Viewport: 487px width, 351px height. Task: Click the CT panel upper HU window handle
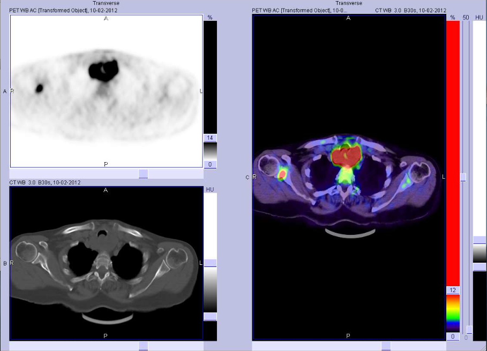210,263
